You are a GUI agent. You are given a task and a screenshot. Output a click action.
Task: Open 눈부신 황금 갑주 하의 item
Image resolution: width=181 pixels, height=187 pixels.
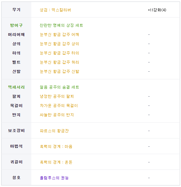pos(59,53)
